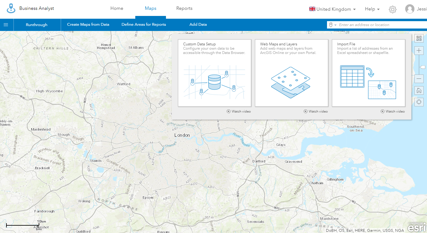The width and height of the screenshot is (427, 233).
Task: Click the Import File spreadsheet illustration
Action: click(368, 82)
